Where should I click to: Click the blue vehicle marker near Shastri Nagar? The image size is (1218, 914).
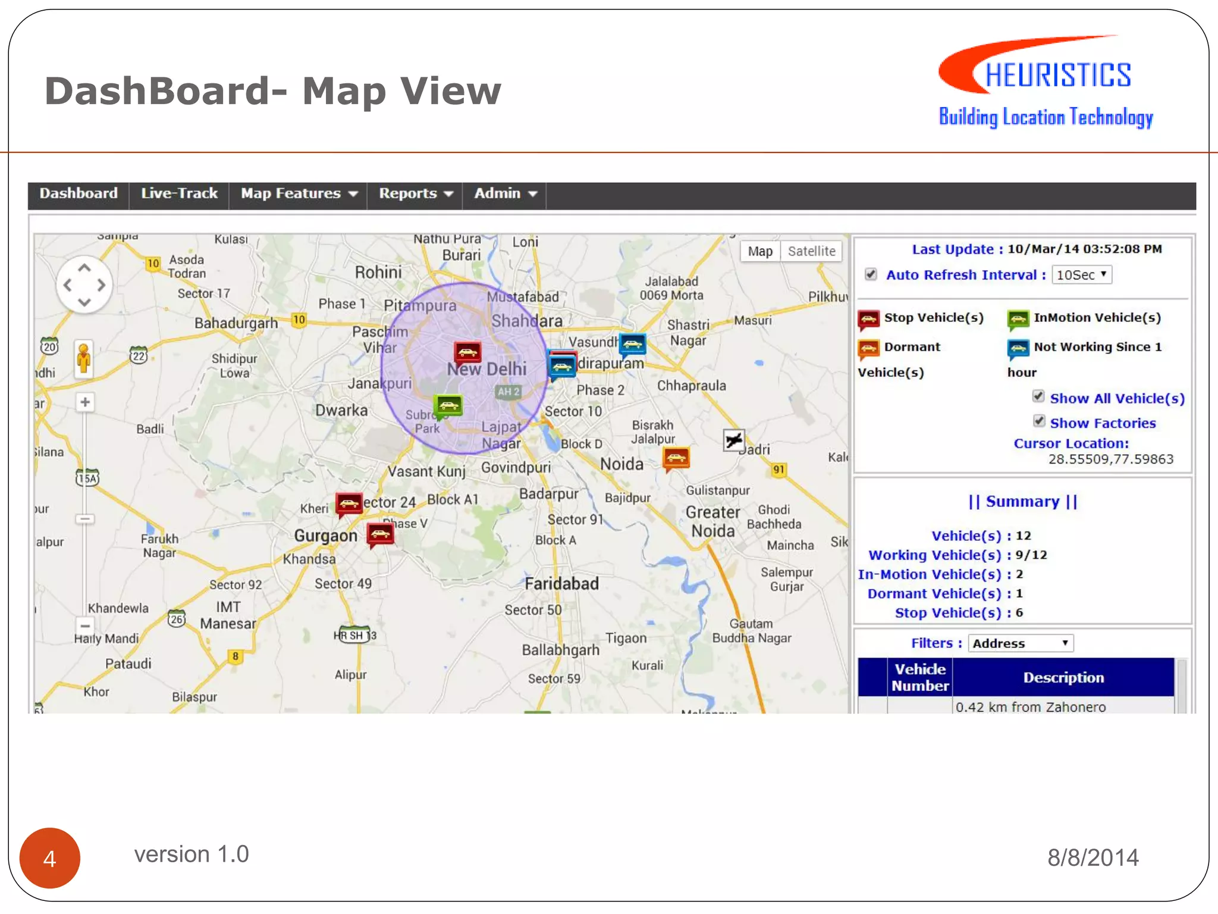tap(632, 343)
